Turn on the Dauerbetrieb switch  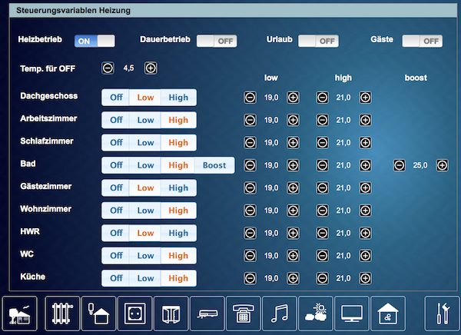tap(217, 41)
